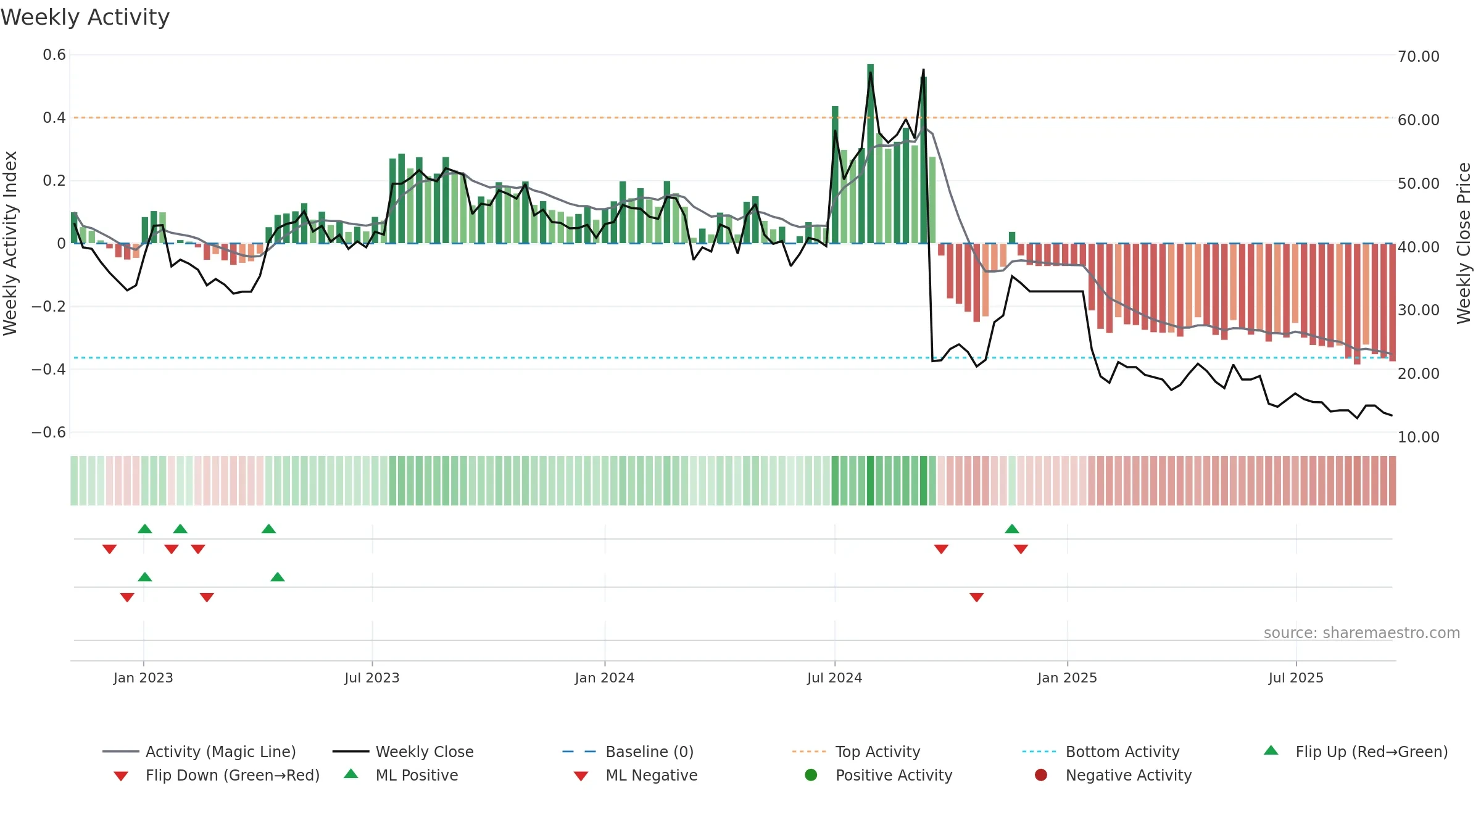Click the sharemaestro.com source text
This screenshot has height=833, width=1481.
[1362, 633]
